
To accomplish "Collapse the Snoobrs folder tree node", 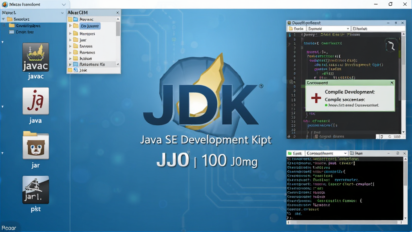I will [x=3, y=19].
